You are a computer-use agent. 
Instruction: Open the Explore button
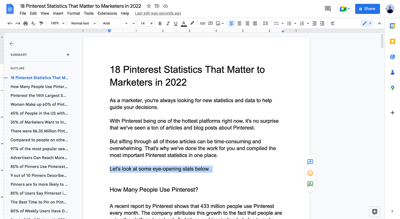tap(375, 212)
